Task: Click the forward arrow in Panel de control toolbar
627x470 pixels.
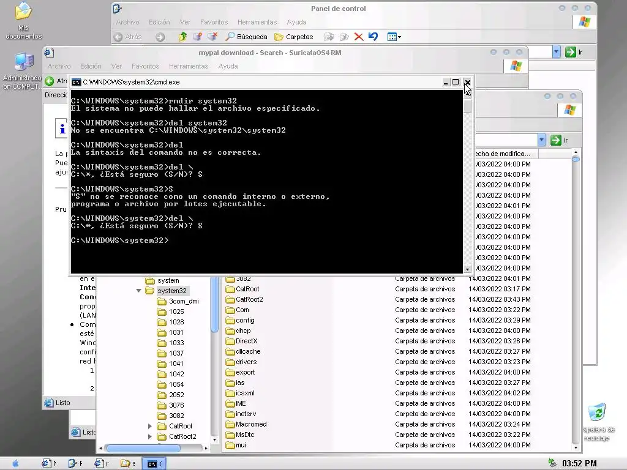Action: [x=160, y=37]
